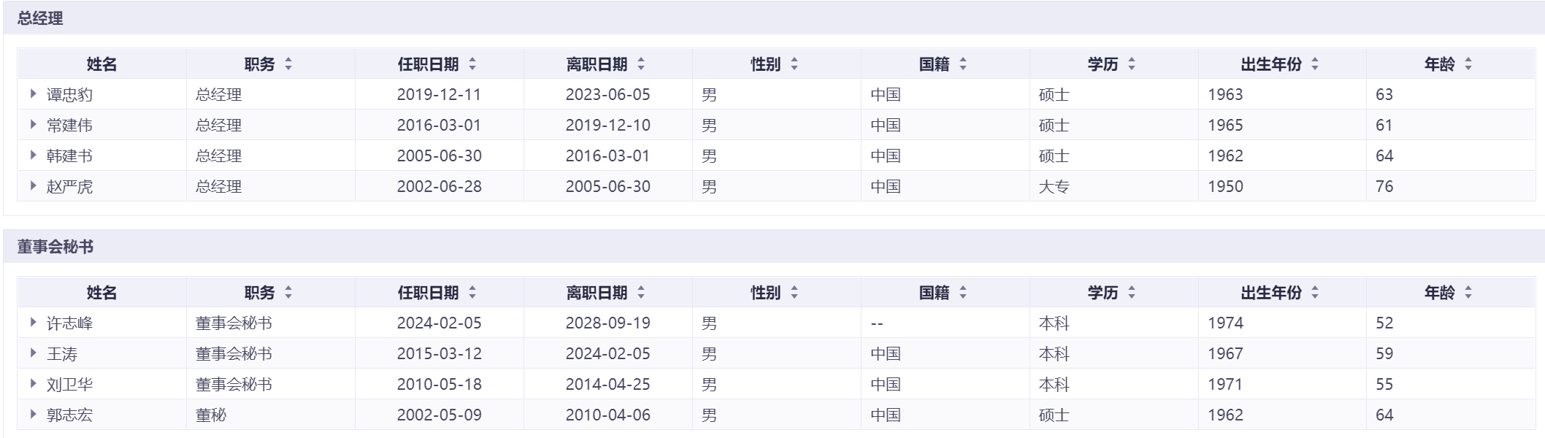Image resolution: width=1545 pixels, height=438 pixels.
Task: Sort 董事会秘书 table by 国籍 icon
Action: click(963, 293)
